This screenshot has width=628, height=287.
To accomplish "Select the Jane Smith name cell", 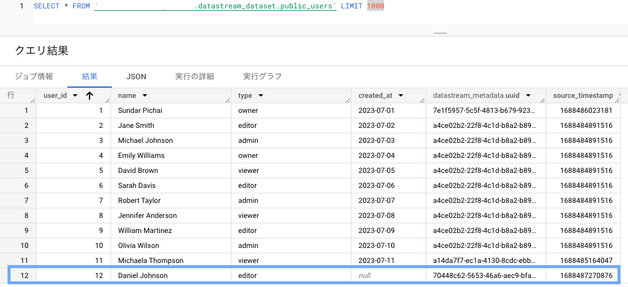I will click(171, 125).
